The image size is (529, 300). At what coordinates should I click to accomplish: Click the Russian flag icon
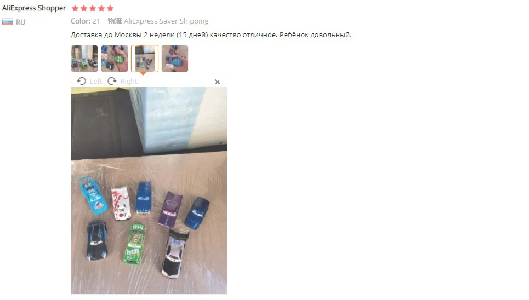coord(8,22)
